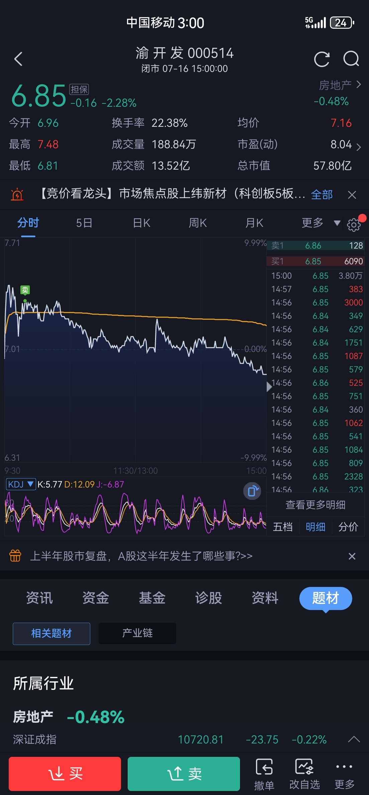This screenshot has height=795, width=369.
Task: Collapse the order panel with side triangle
Action: click(269, 387)
